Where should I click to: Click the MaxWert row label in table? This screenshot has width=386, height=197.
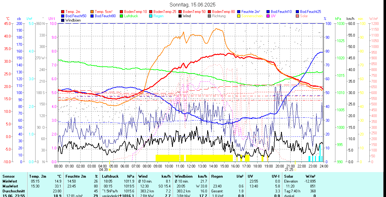(10, 186)
